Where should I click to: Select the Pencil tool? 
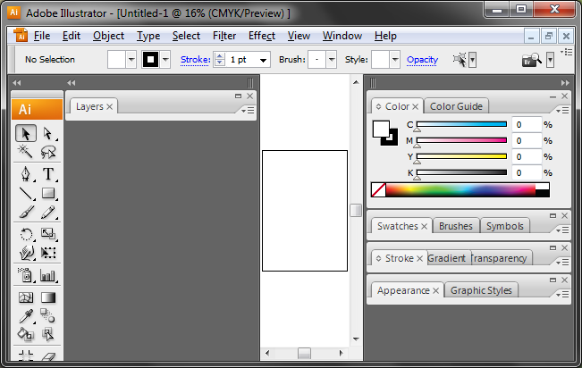[x=48, y=213]
